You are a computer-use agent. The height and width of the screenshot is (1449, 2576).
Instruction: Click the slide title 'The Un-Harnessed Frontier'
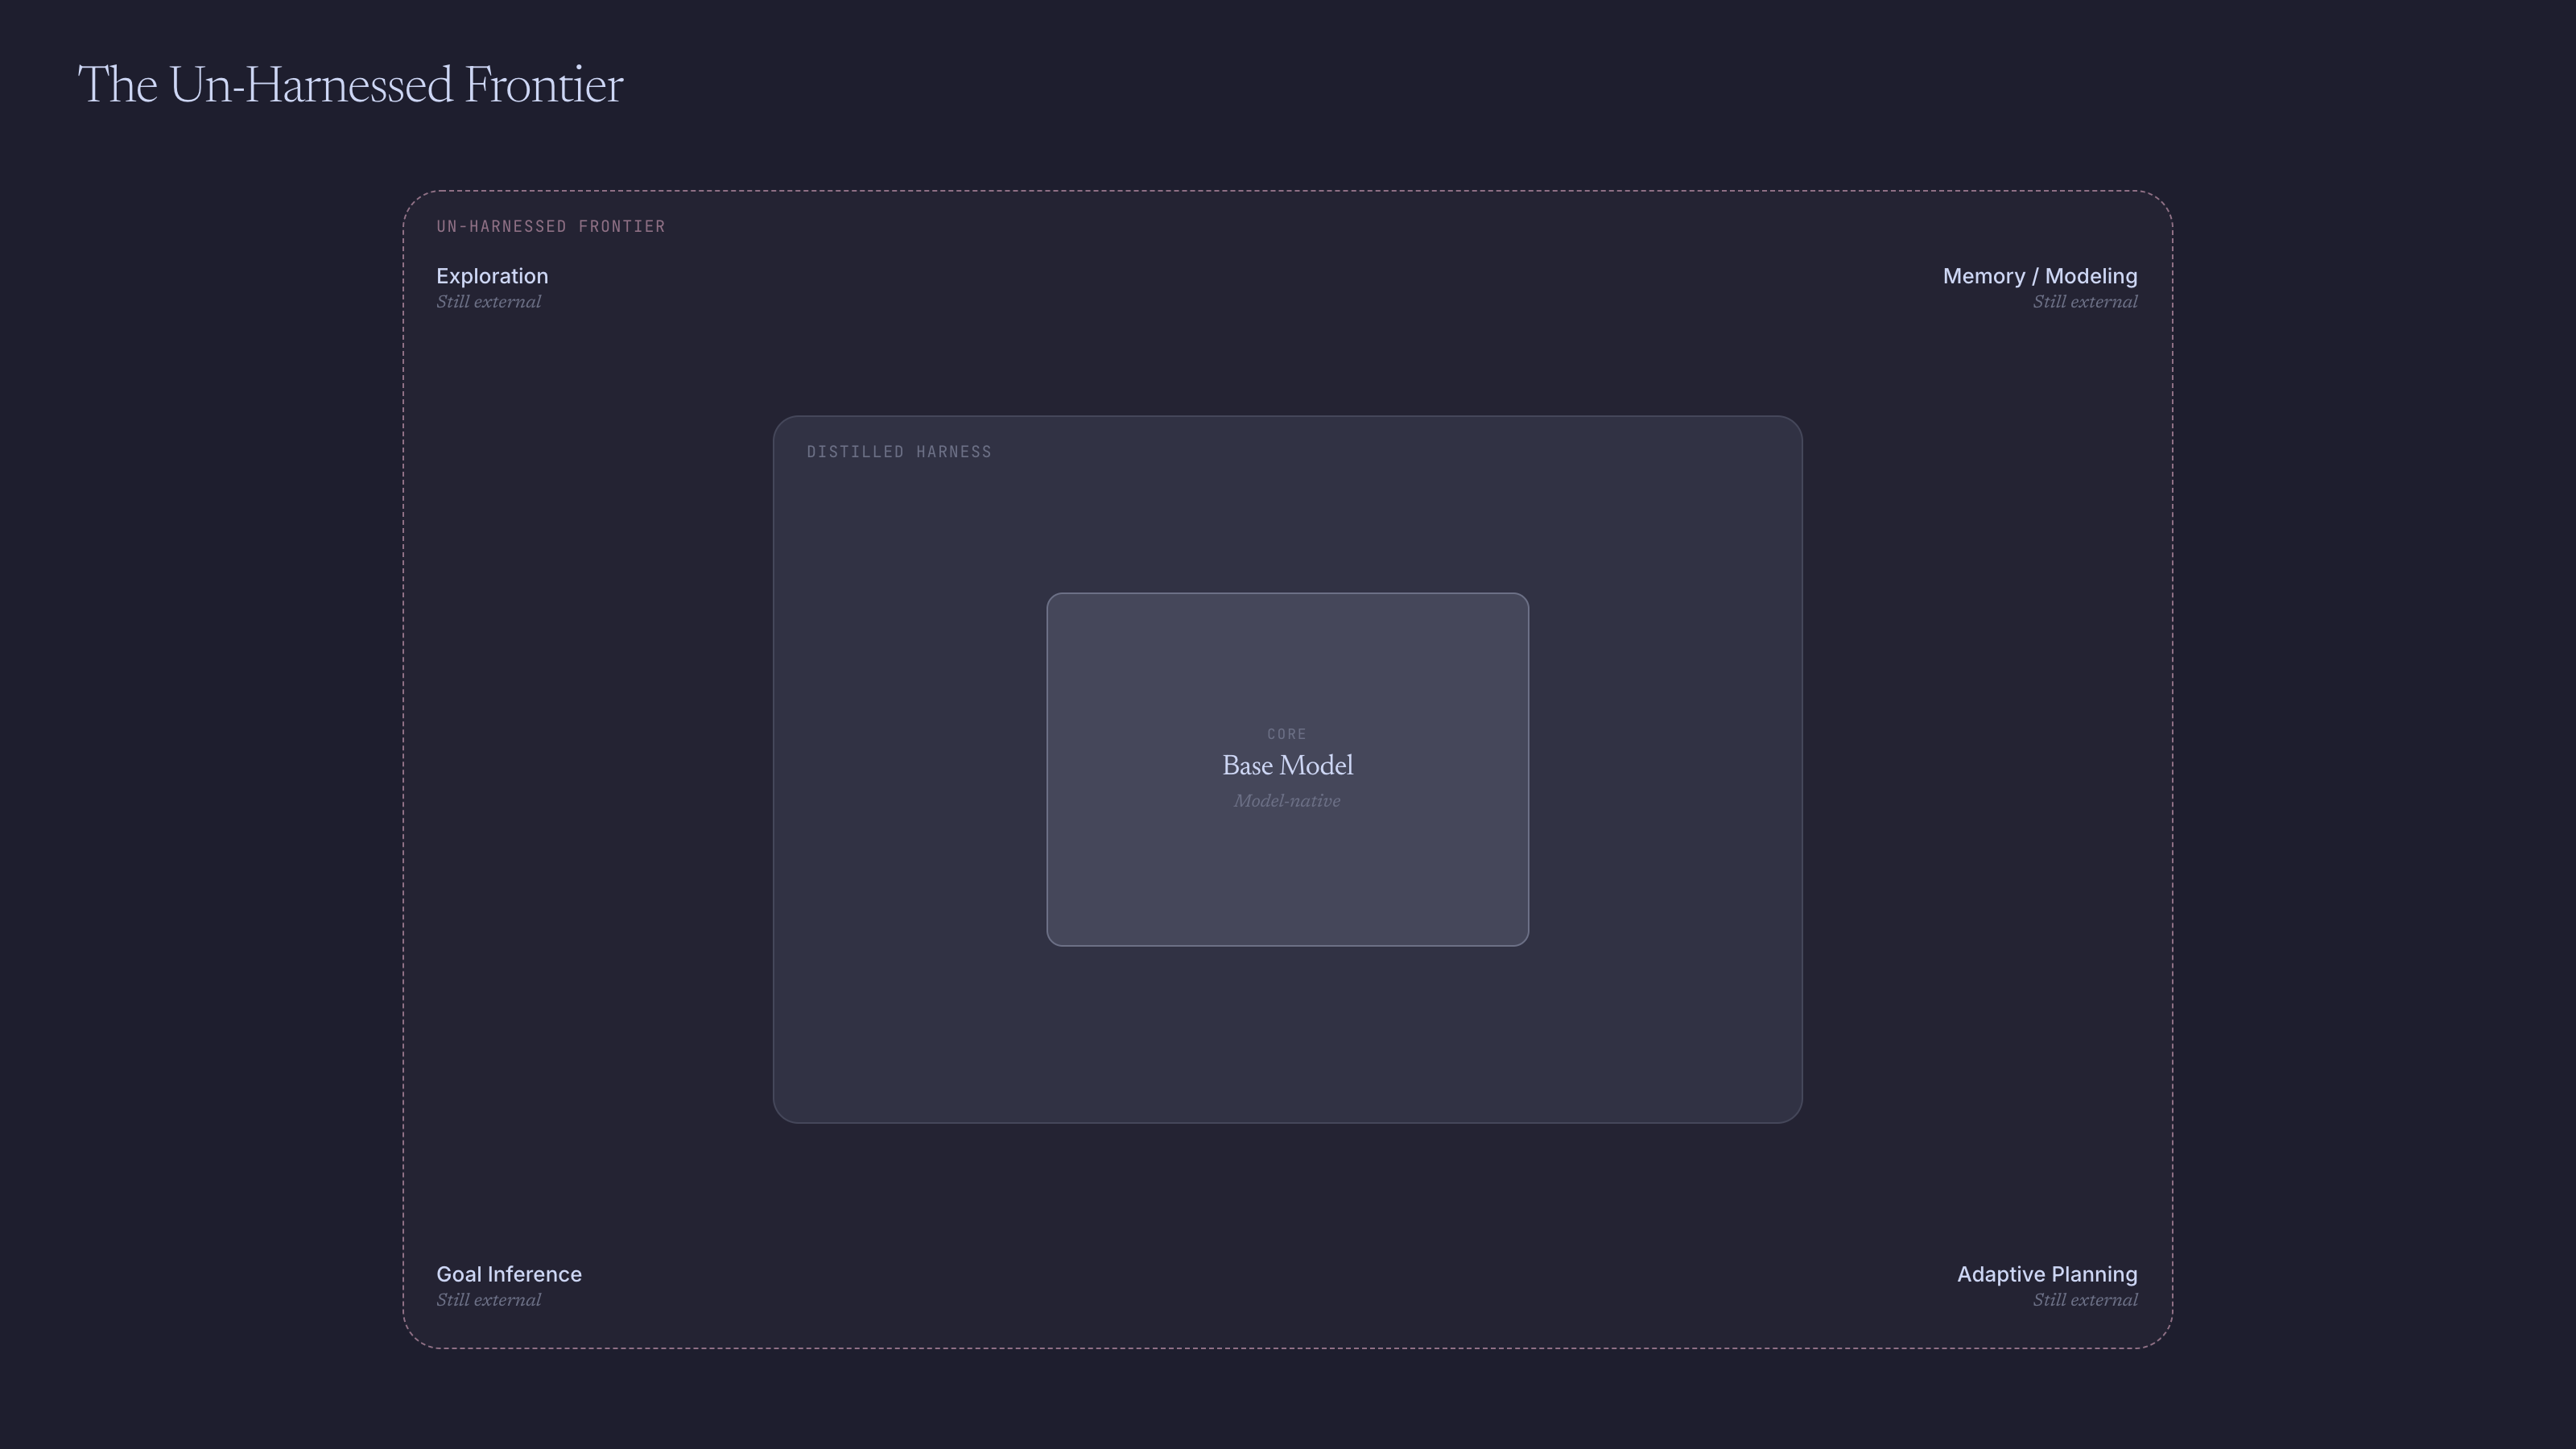pyautogui.click(x=350, y=86)
